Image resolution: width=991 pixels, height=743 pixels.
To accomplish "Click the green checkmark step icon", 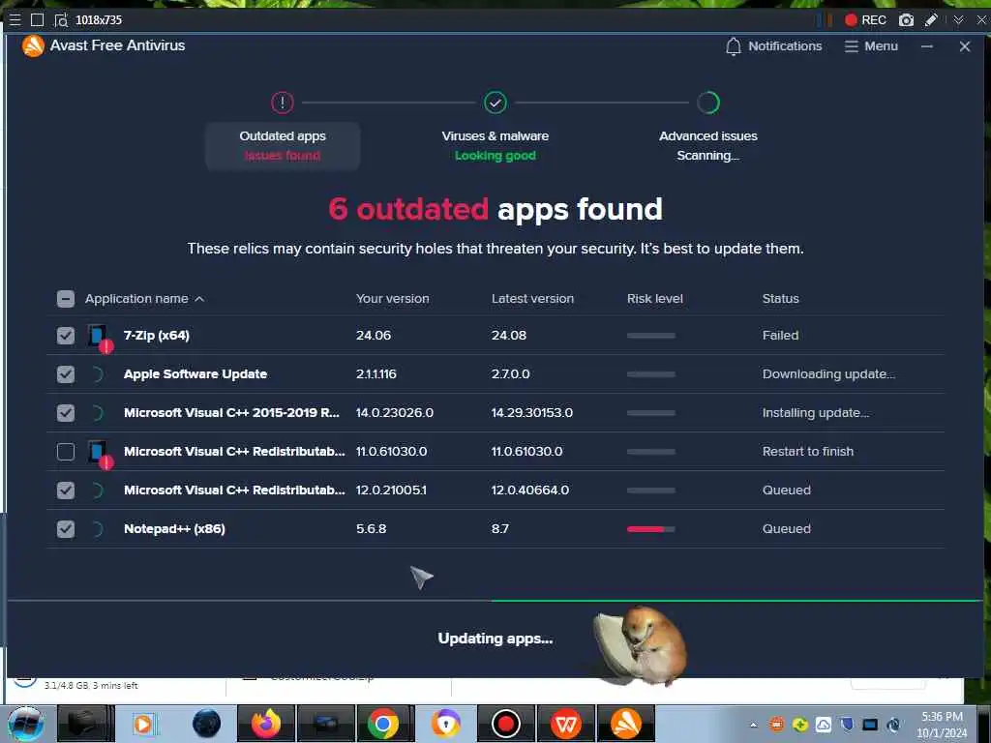I will tap(495, 103).
